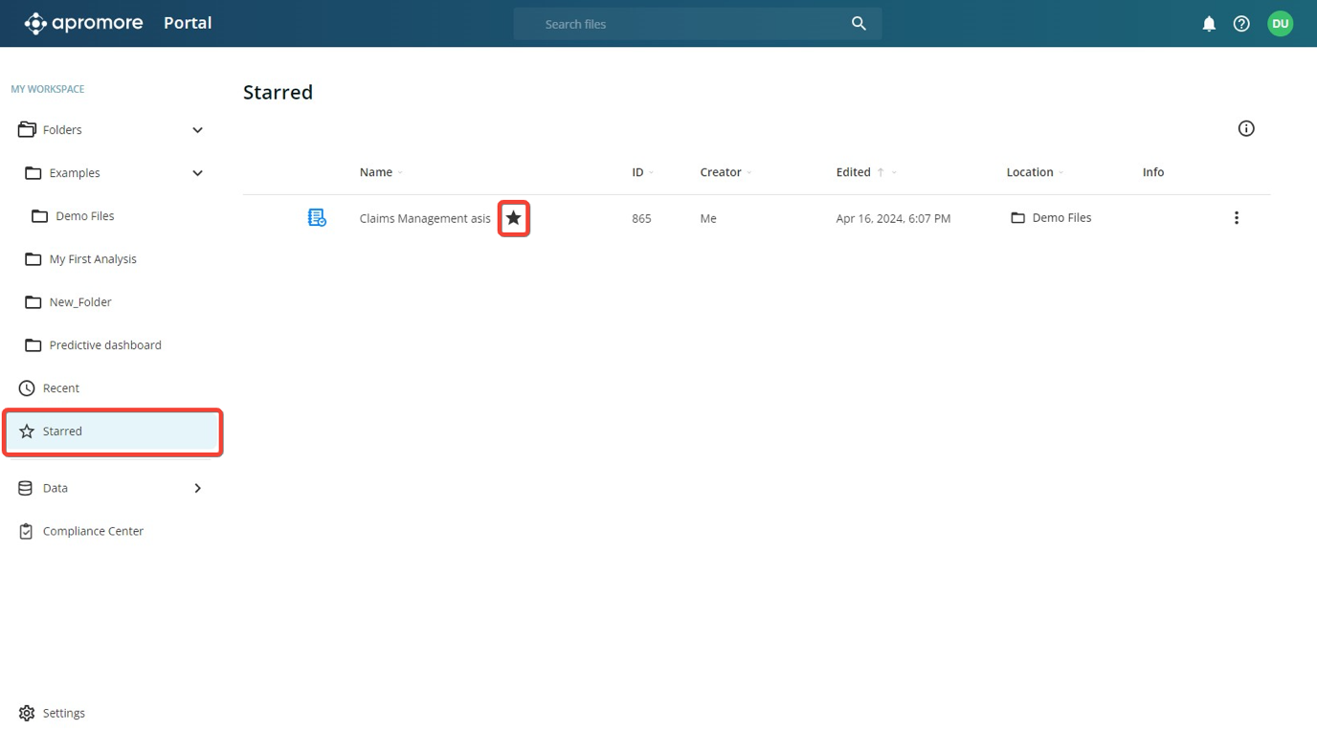The image size is (1317, 753).
Task: Click the Claims Management asis file type icon
Action: click(x=317, y=218)
